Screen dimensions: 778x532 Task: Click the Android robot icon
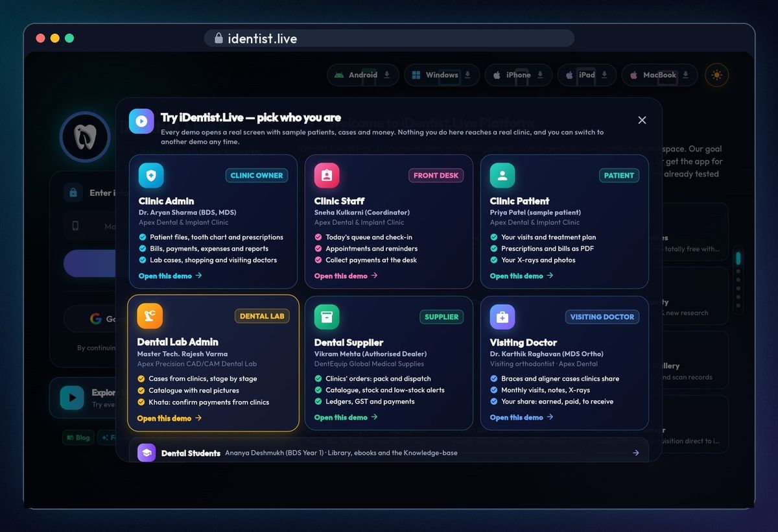pos(338,75)
